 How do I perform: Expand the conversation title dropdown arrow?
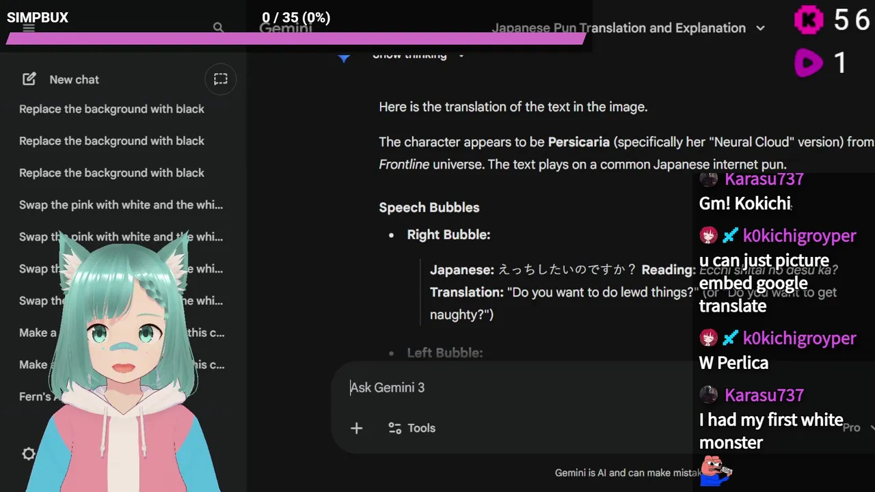760,29
